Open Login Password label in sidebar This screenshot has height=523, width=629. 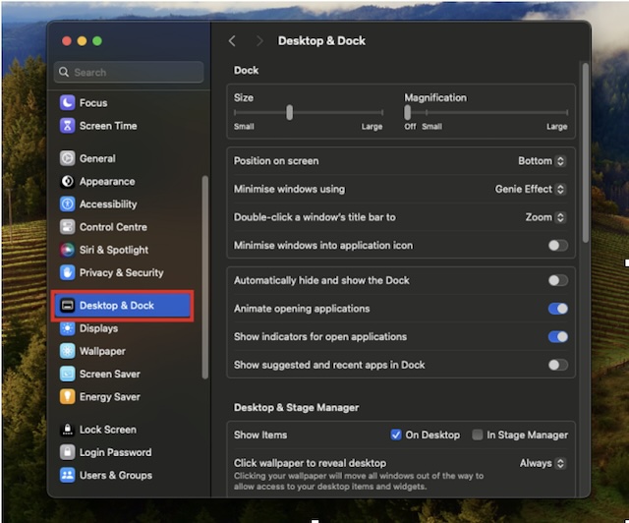coord(115,452)
